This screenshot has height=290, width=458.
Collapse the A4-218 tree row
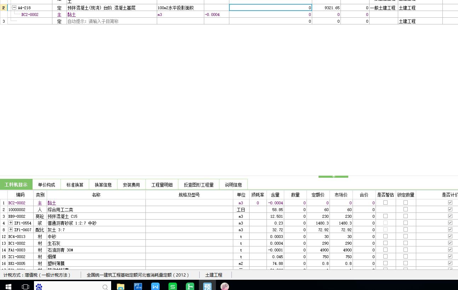(14, 7)
